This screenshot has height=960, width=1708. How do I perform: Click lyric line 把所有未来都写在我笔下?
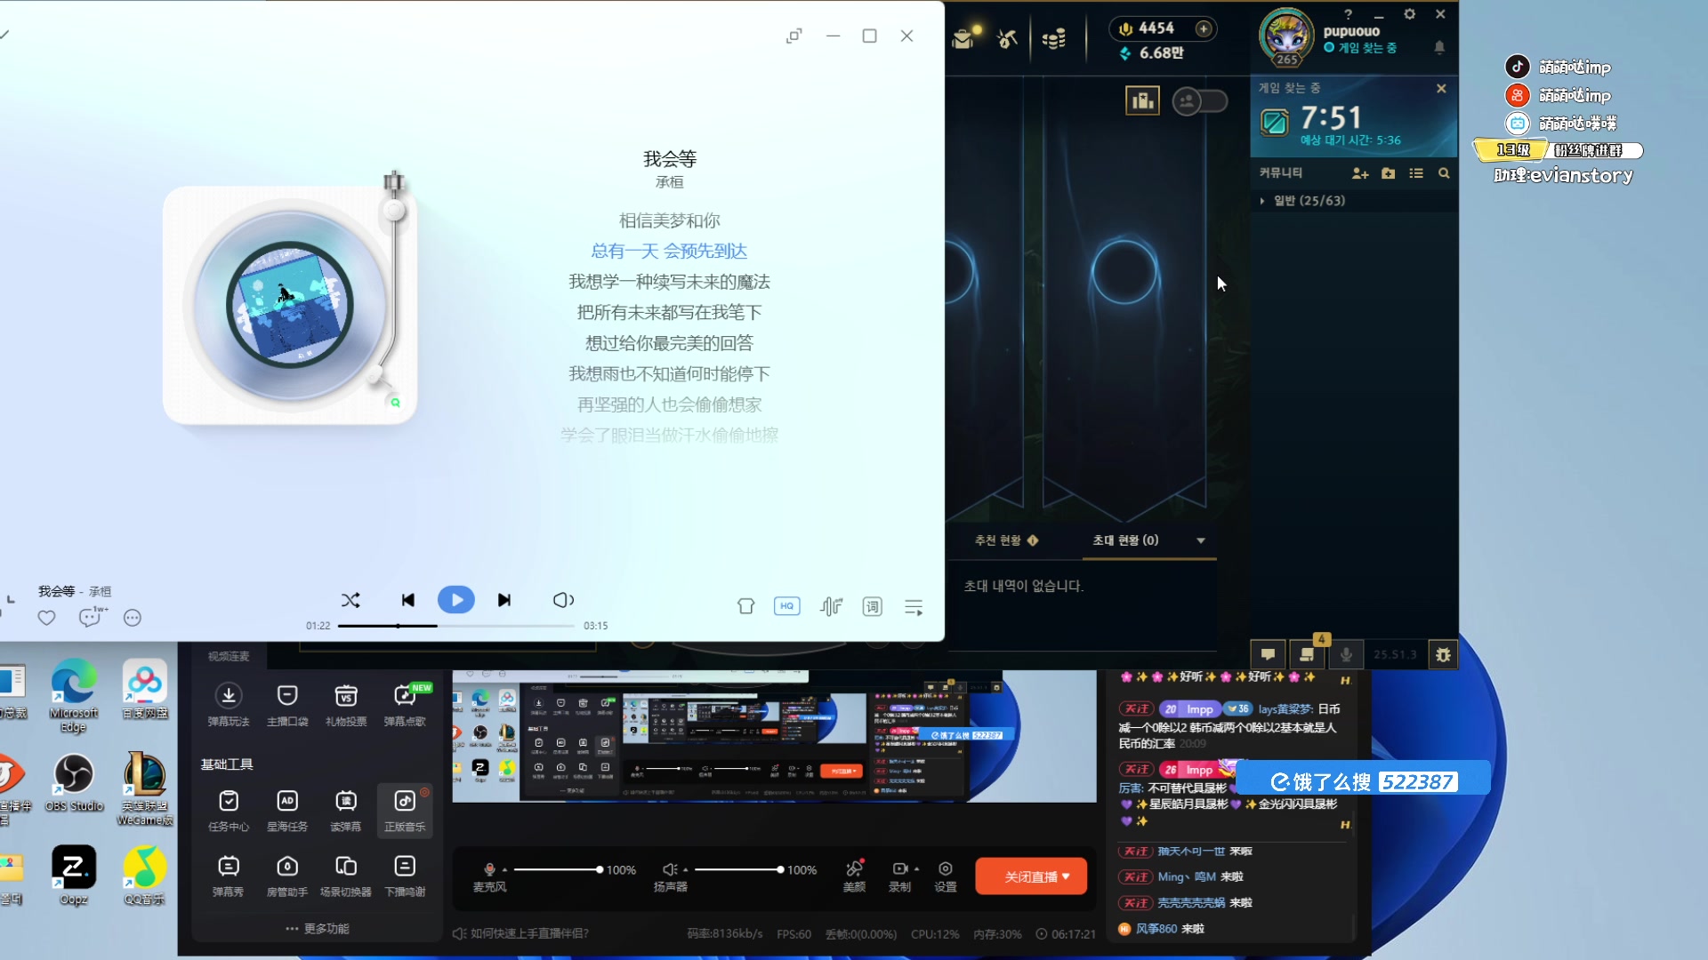(669, 312)
